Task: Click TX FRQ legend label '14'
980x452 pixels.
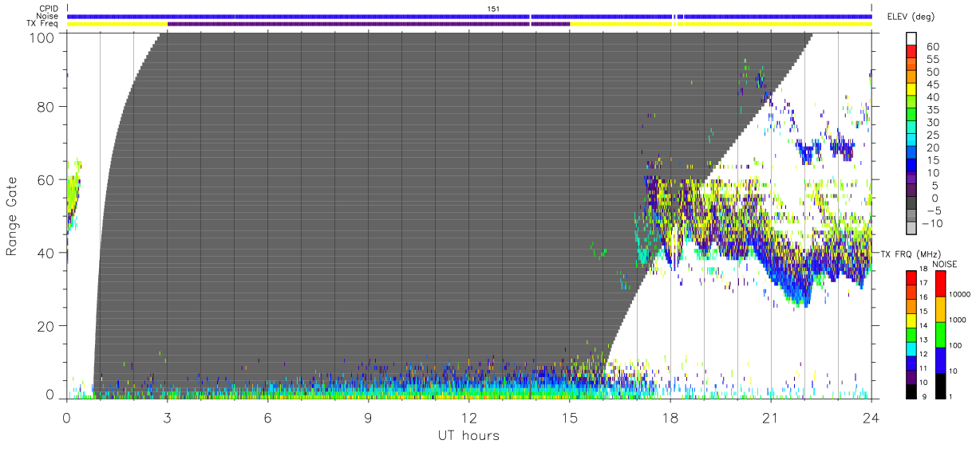Action: click(x=923, y=326)
